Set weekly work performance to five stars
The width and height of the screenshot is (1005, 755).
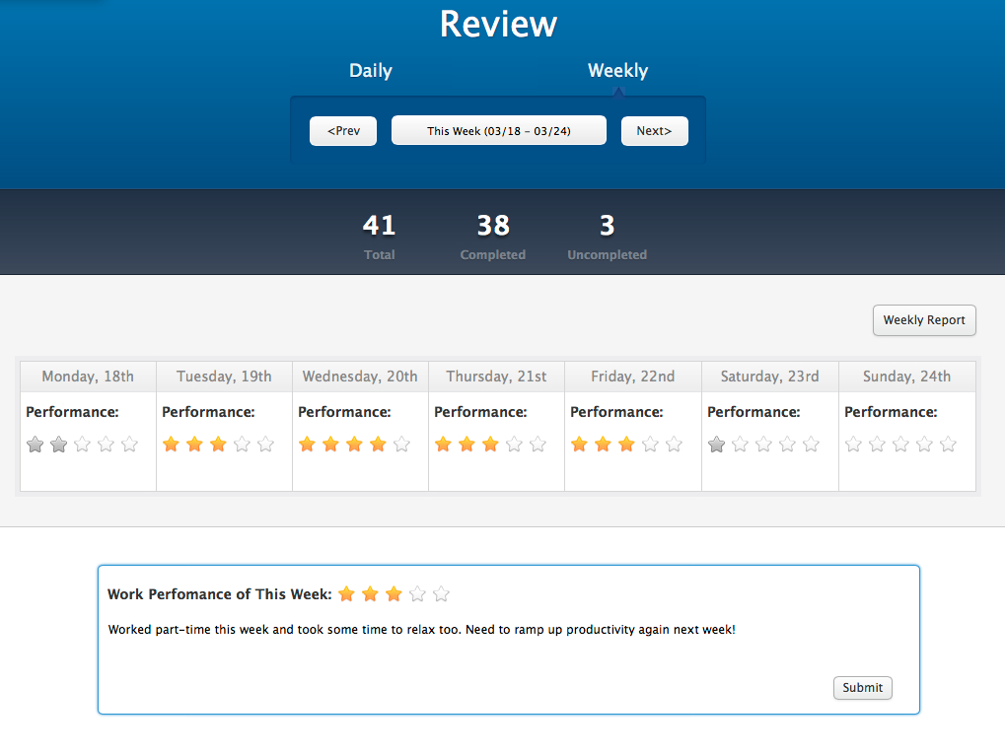441,594
